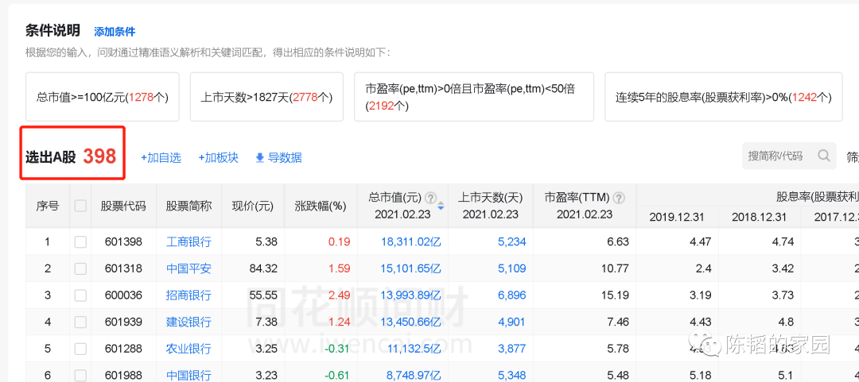Select the 连续5年的股息率 condition box
The image size is (859, 382).
[x=723, y=97]
